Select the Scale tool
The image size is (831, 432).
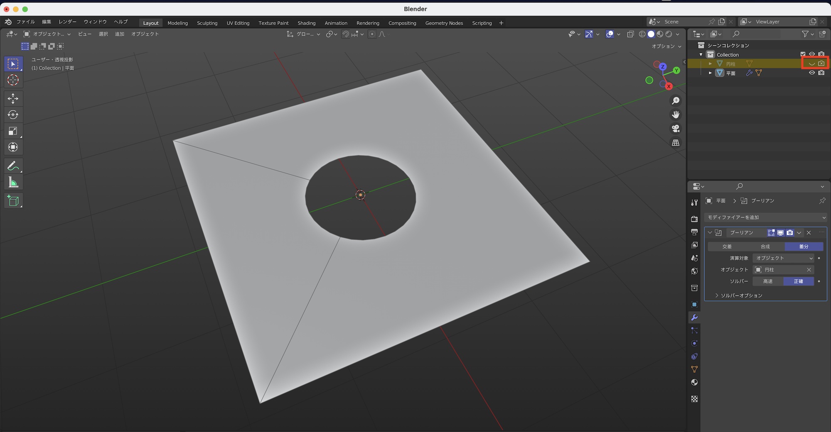pyautogui.click(x=13, y=131)
